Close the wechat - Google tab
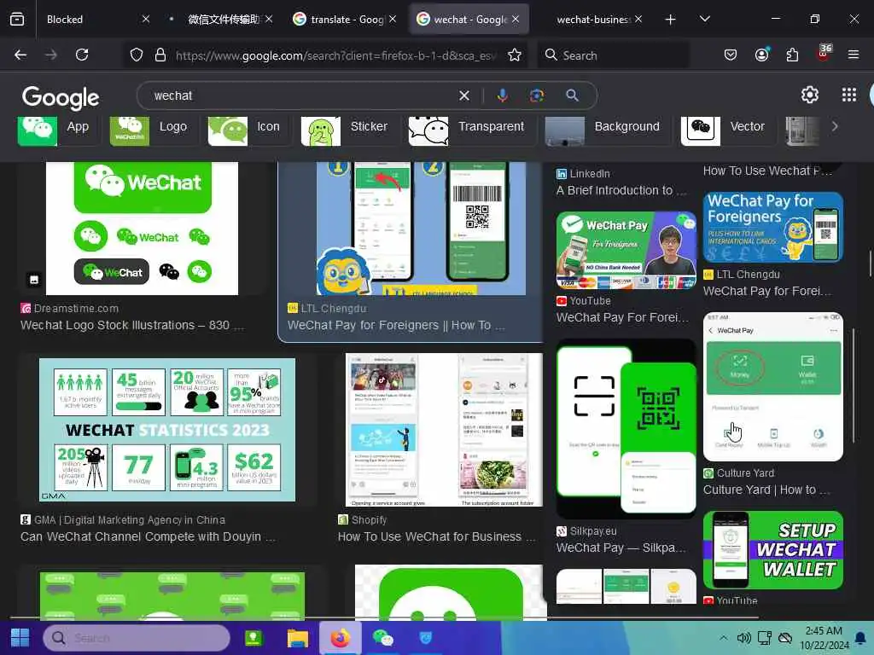This screenshot has height=655, width=874. pyautogui.click(x=516, y=19)
